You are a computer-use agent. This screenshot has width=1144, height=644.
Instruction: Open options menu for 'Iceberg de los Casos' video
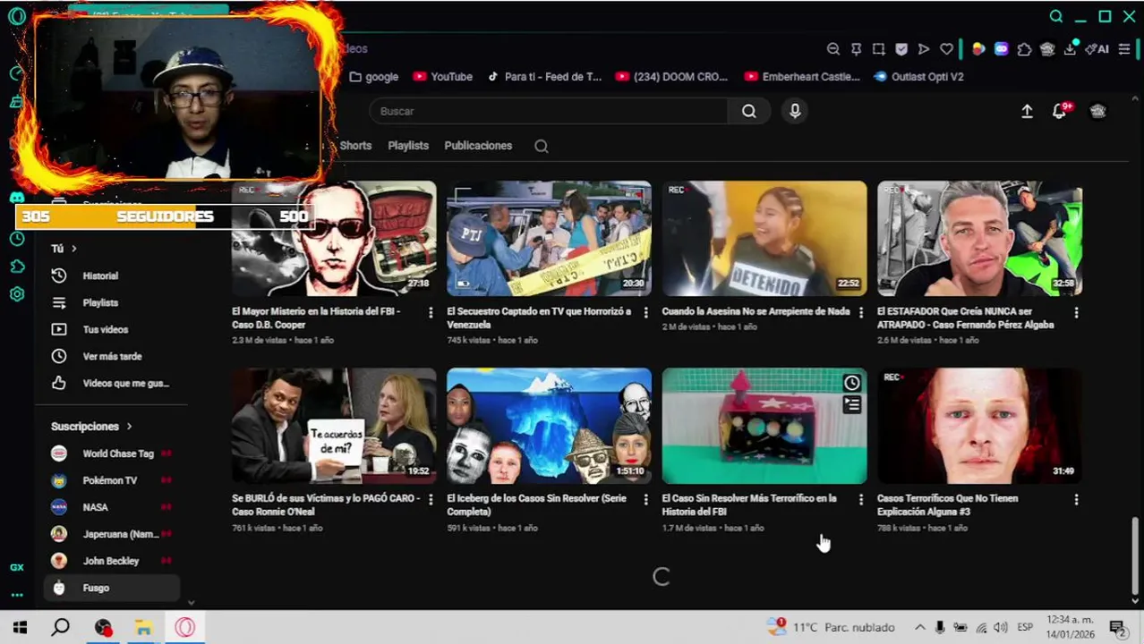(x=645, y=499)
